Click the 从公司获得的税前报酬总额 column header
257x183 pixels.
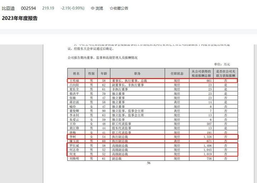pos(201,73)
